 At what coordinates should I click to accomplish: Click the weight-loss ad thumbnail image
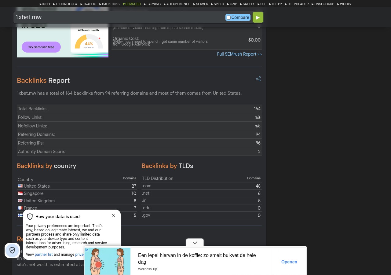coord(108,261)
